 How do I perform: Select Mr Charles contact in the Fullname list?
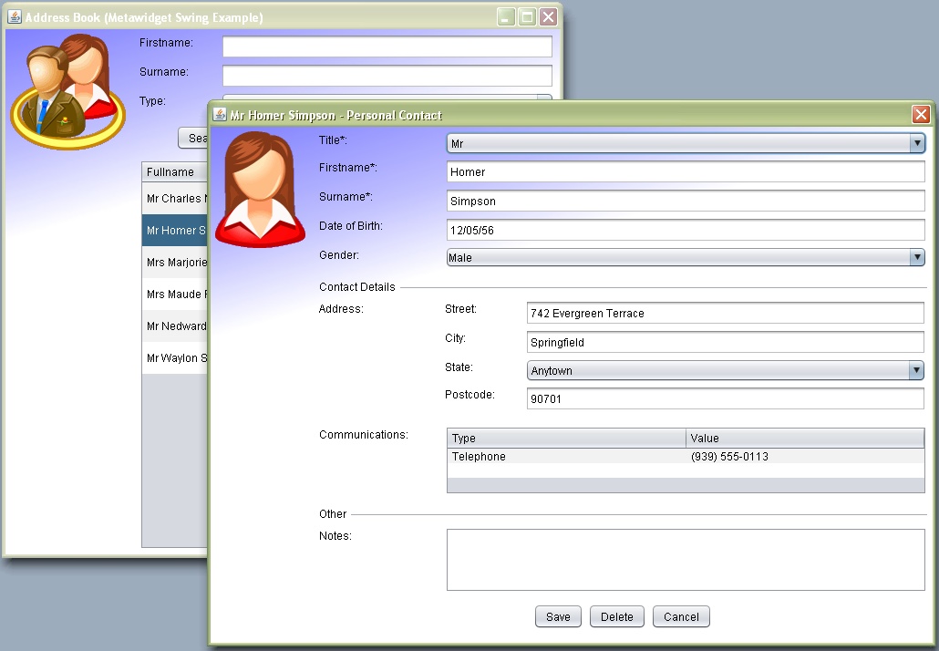coord(175,199)
